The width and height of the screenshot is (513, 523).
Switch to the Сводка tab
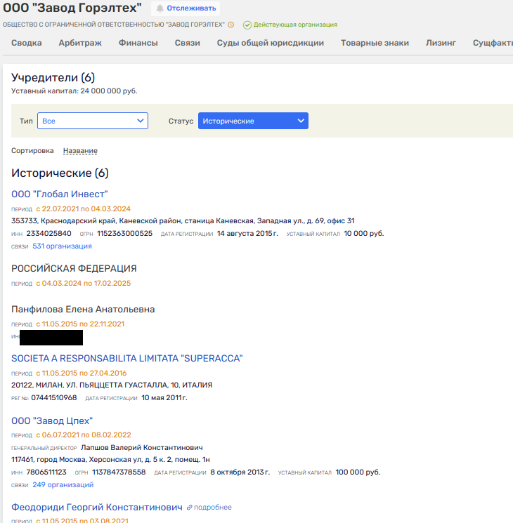point(27,43)
